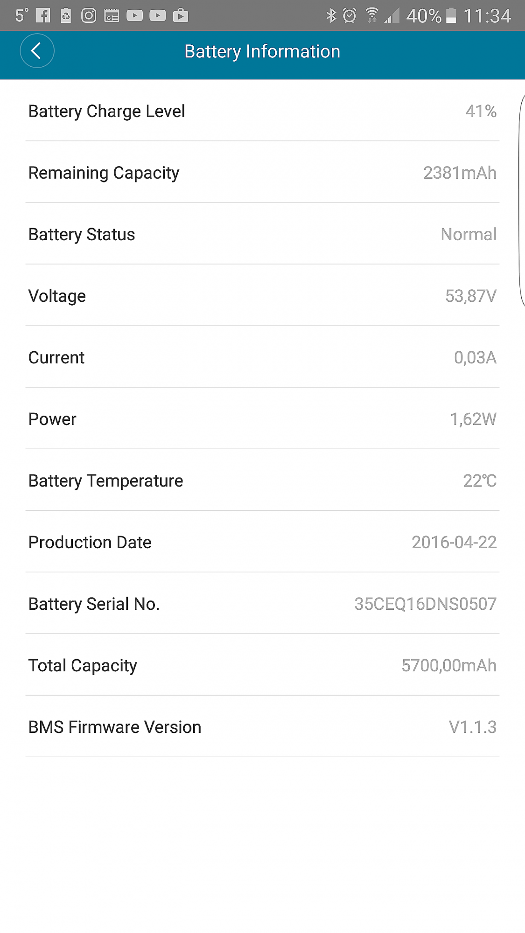Tap the Instagram notification icon
Screen dimensions: 525x933
(x=89, y=16)
